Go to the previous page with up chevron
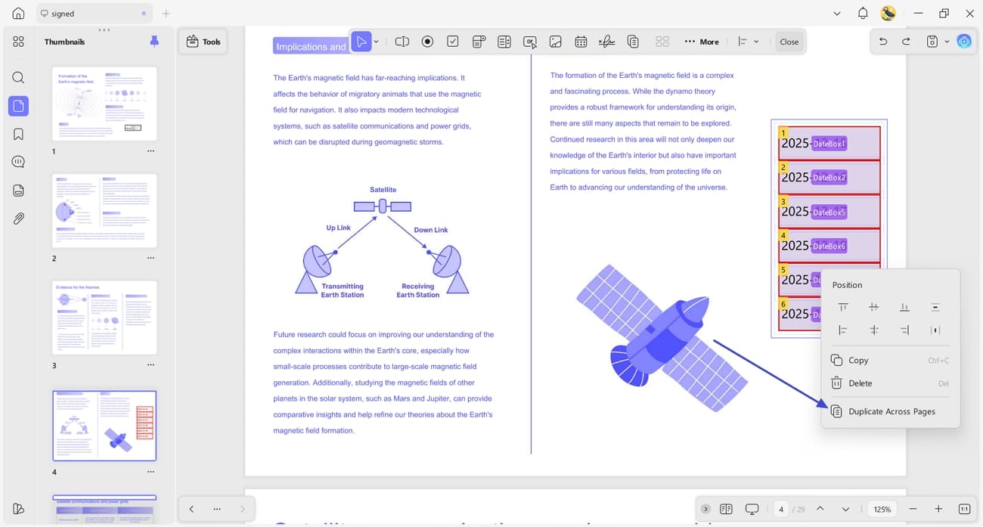 click(x=820, y=509)
